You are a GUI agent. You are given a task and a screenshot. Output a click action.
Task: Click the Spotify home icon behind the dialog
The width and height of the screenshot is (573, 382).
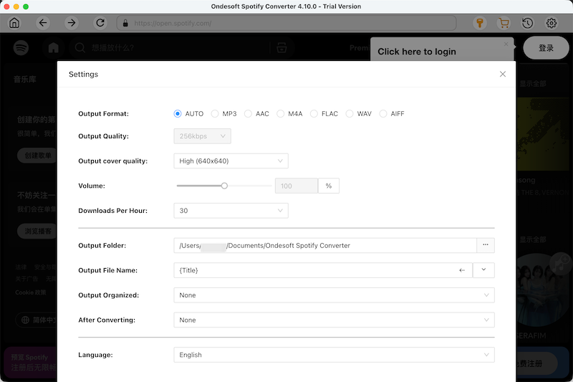point(53,48)
